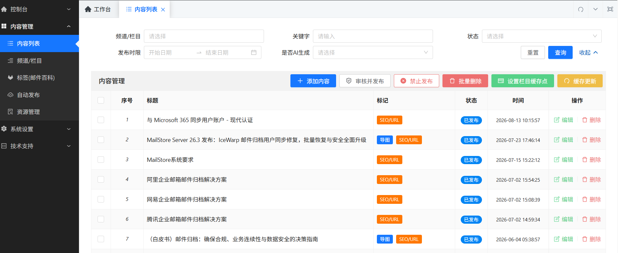The height and width of the screenshot is (253, 619).
Task: Check the box for row 1 Microsoft 365
Action: 101,120
